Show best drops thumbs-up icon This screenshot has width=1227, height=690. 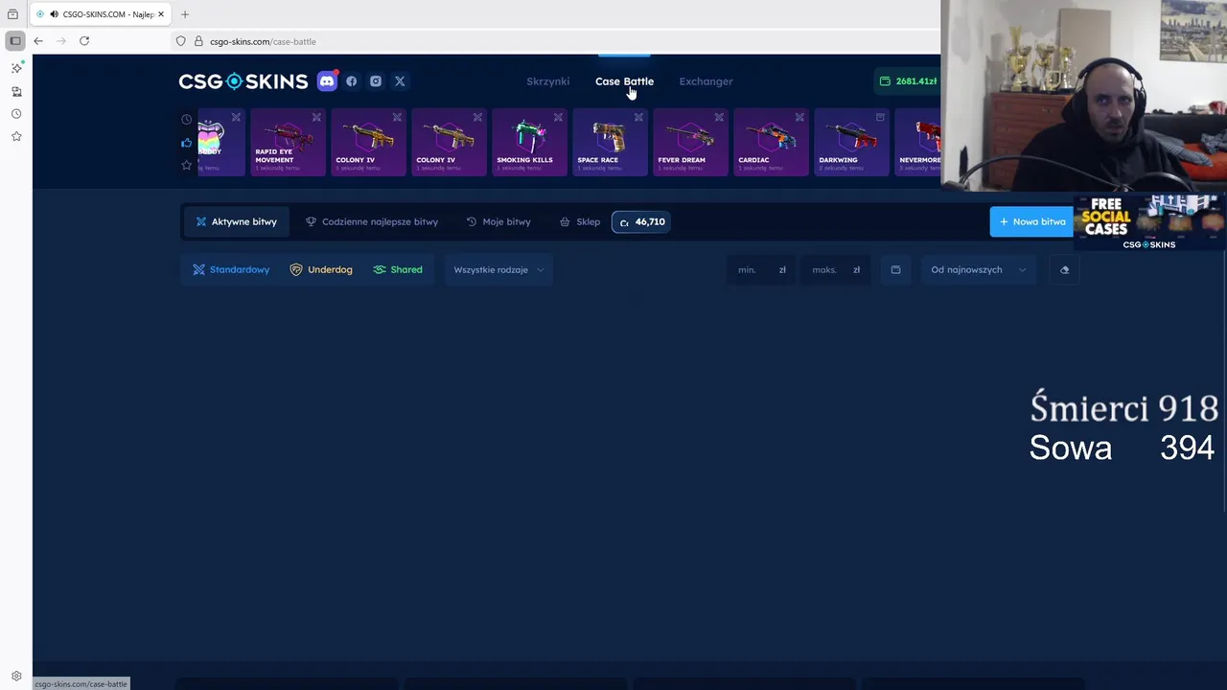(x=186, y=143)
